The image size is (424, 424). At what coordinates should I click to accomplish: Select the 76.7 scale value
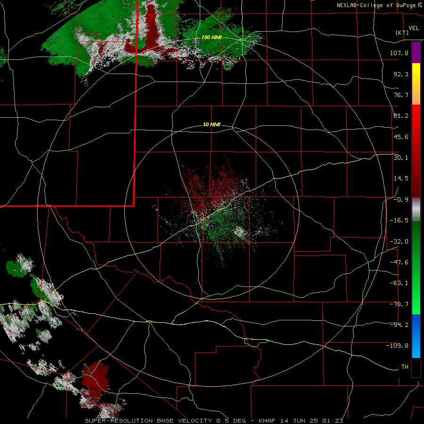pyautogui.click(x=401, y=95)
